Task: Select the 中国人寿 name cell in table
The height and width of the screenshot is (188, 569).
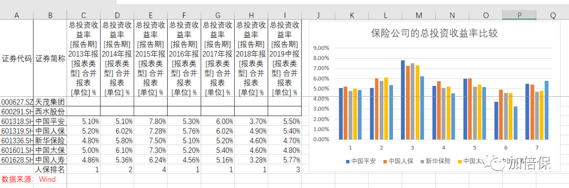Action: pyautogui.click(x=50, y=160)
